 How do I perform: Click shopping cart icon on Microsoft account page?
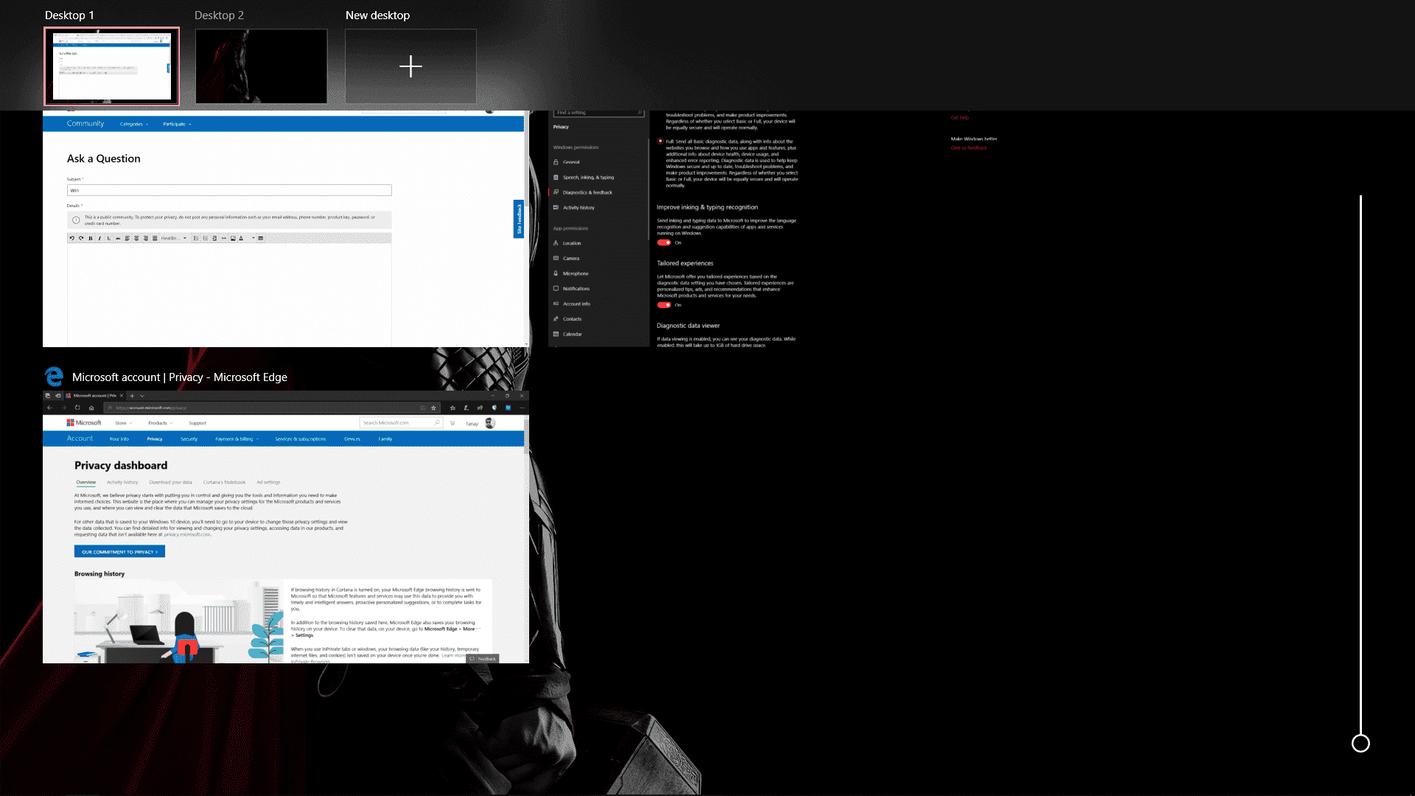[453, 423]
